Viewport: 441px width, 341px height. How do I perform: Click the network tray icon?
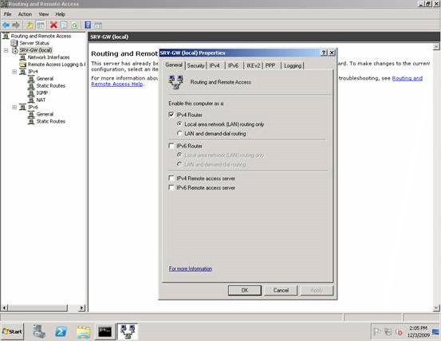(388, 331)
